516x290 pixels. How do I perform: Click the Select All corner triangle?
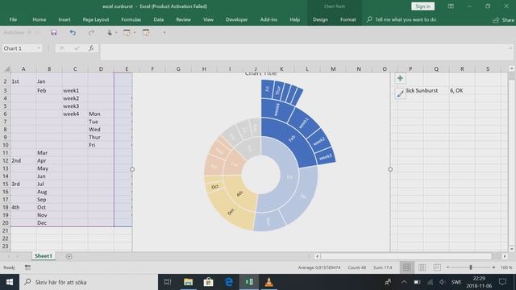[x=6, y=68]
